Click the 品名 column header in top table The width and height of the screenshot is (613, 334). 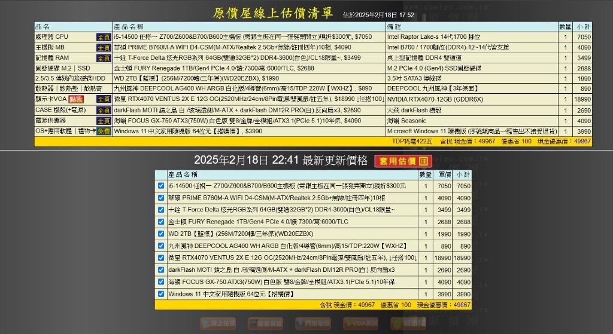click(43, 26)
